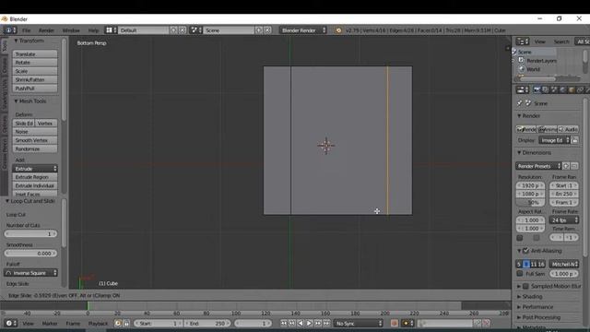Image resolution: width=590 pixels, height=332 pixels.
Task: Open the No Sync playback dropdown
Action: pyautogui.click(x=359, y=323)
